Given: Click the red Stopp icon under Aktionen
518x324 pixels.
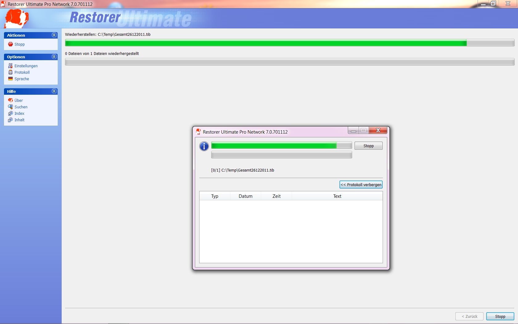Looking at the screenshot, I should [x=10, y=44].
